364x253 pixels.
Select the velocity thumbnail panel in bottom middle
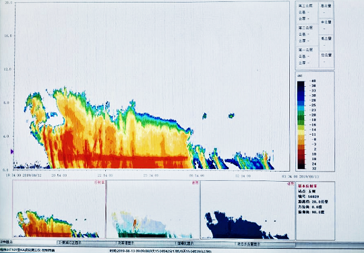coord(153,209)
